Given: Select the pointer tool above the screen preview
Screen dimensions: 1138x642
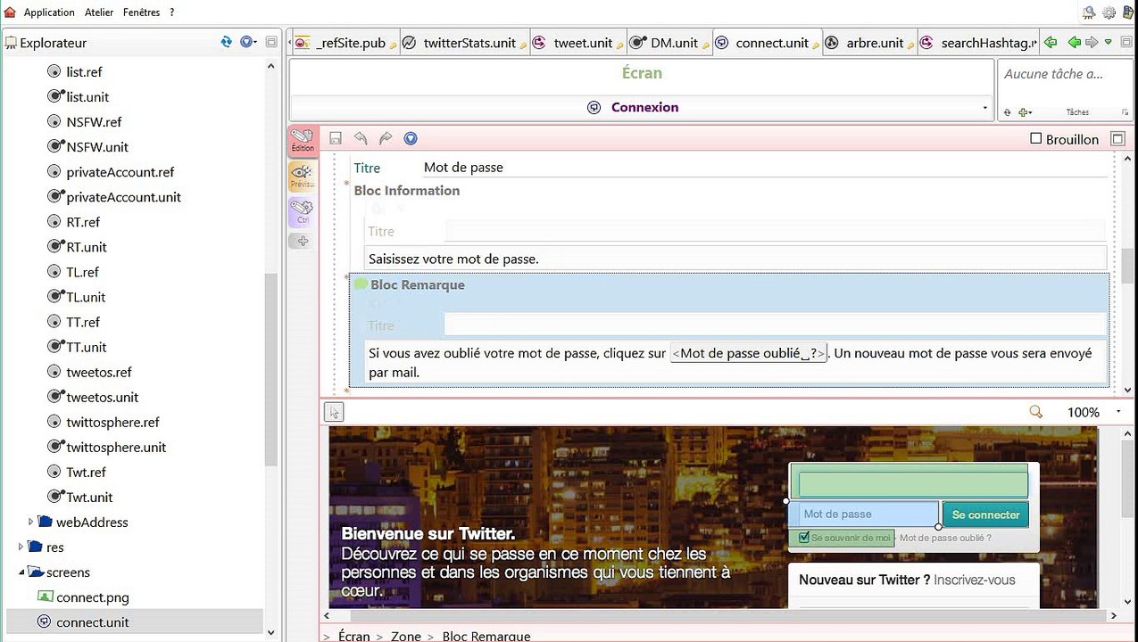Looking at the screenshot, I should click(334, 412).
